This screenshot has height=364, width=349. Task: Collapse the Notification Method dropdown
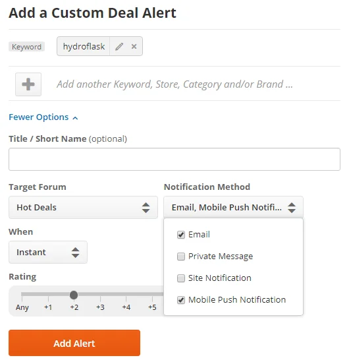(x=233, y=207)
